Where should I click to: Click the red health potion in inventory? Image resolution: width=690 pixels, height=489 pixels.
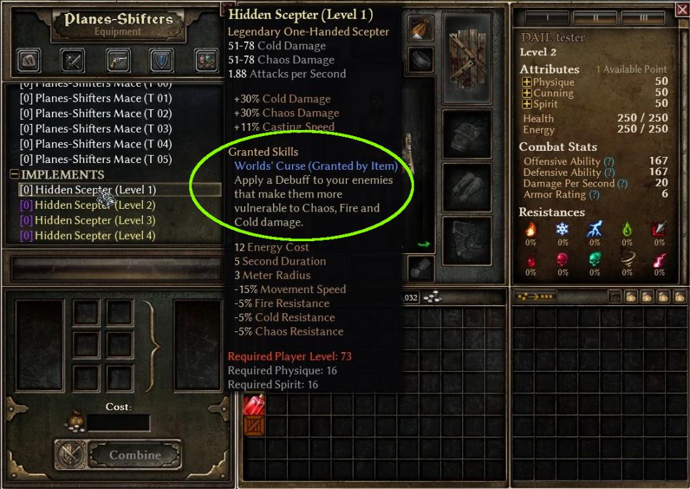pos(254,404)
